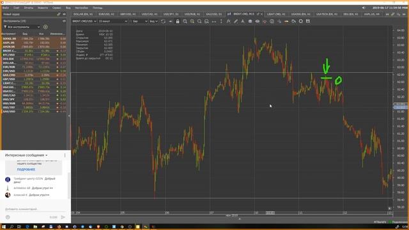409x230 pixels.
Task: Select the pencil drawing tool
Action: pyautogui.click(x=236, y=21)
